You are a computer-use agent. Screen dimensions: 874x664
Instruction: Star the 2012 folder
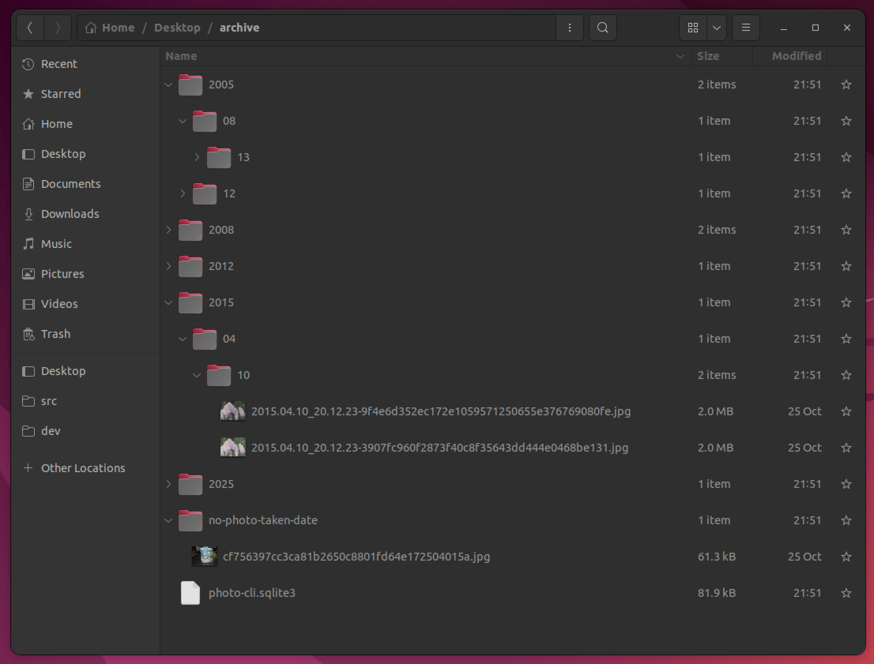(846, 266)
